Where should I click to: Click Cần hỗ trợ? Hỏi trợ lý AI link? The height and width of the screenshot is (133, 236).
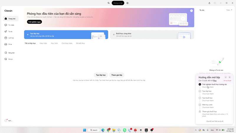click(215, 121)
